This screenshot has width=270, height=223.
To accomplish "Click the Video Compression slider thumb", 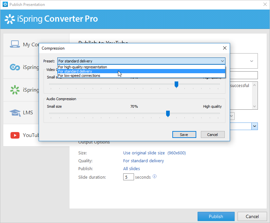I will click(x=176, y=85).
